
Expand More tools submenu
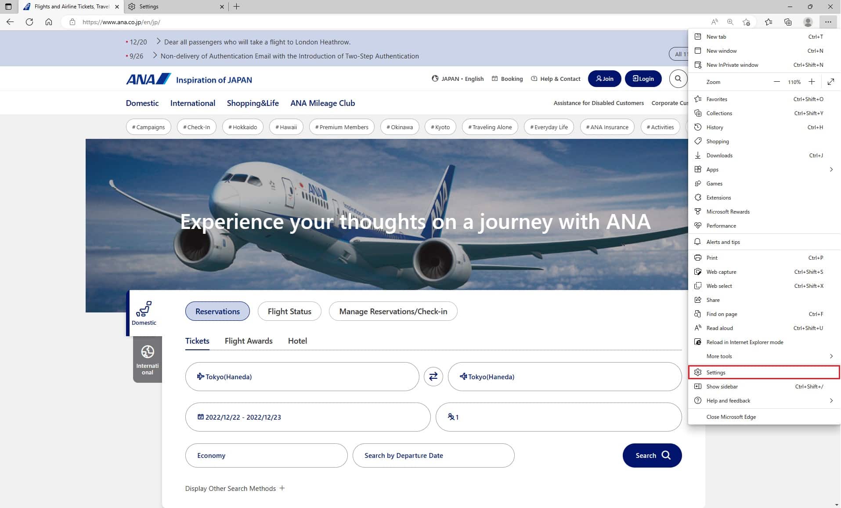(x=764, y=356)
